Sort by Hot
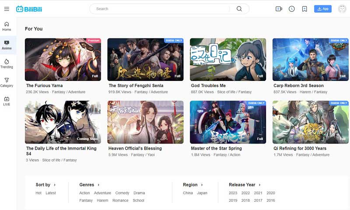The image size is (350, 210). pos(38,193)
